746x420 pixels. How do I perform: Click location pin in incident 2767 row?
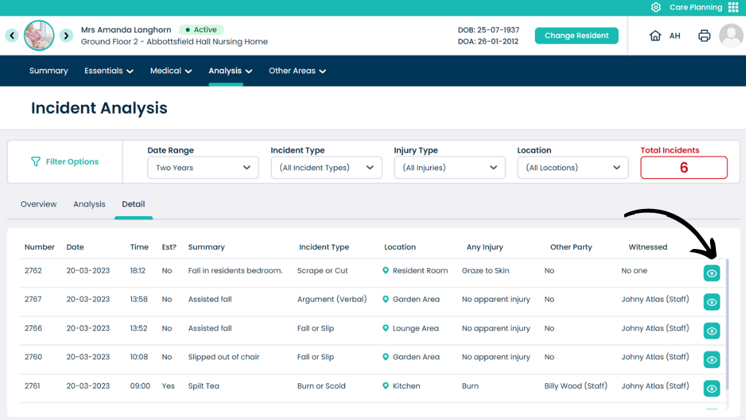click(x=386, y=299)
